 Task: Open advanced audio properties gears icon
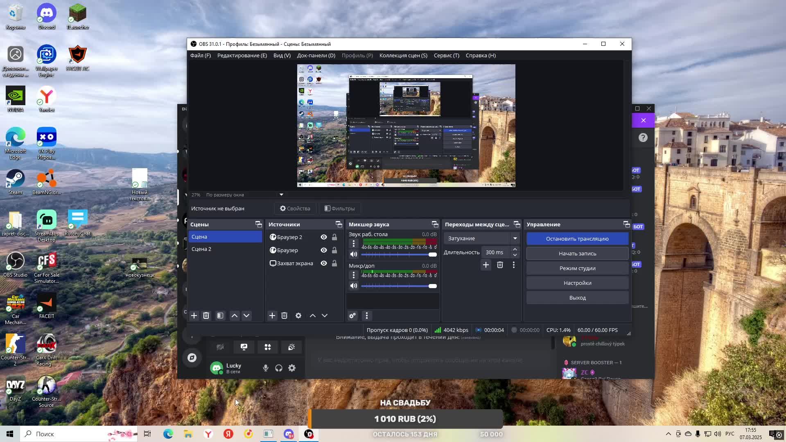click(x=352, y=316)
